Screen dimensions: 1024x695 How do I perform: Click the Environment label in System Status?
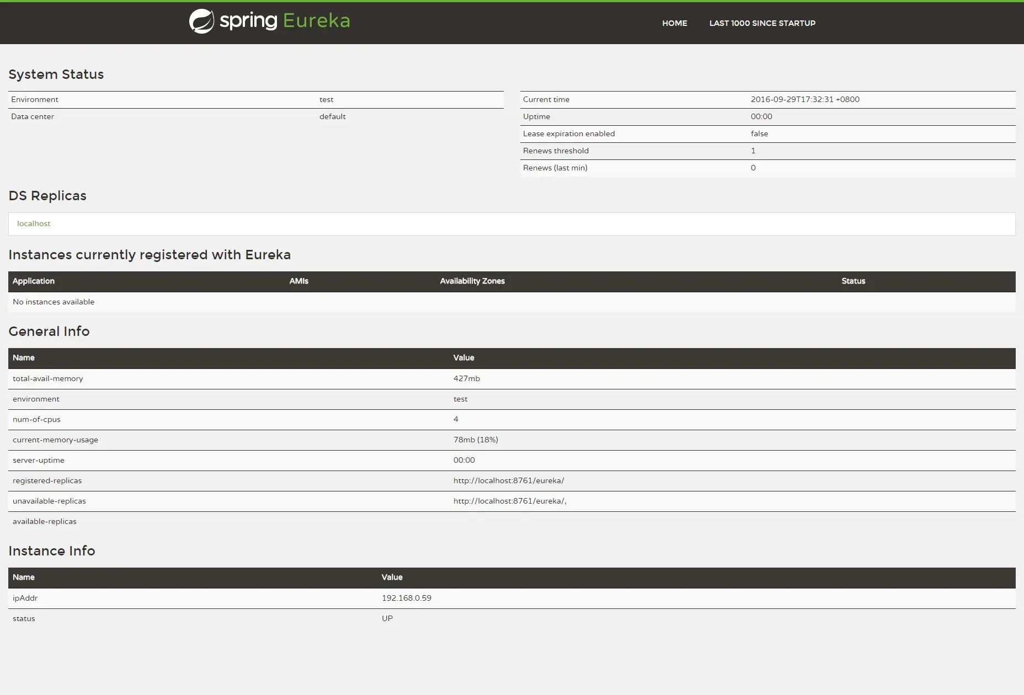click(35, 99)
